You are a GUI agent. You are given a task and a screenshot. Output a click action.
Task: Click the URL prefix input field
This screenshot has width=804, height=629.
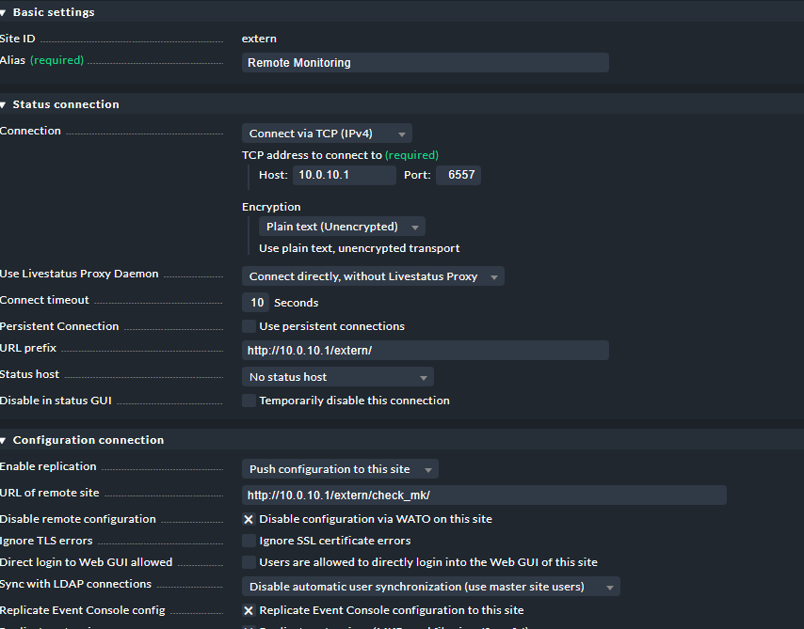point(425,351)
